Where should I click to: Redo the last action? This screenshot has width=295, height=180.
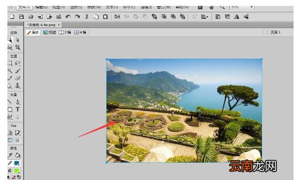point(77,17)
